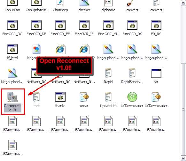Select the If_html file

click(12, 49)
